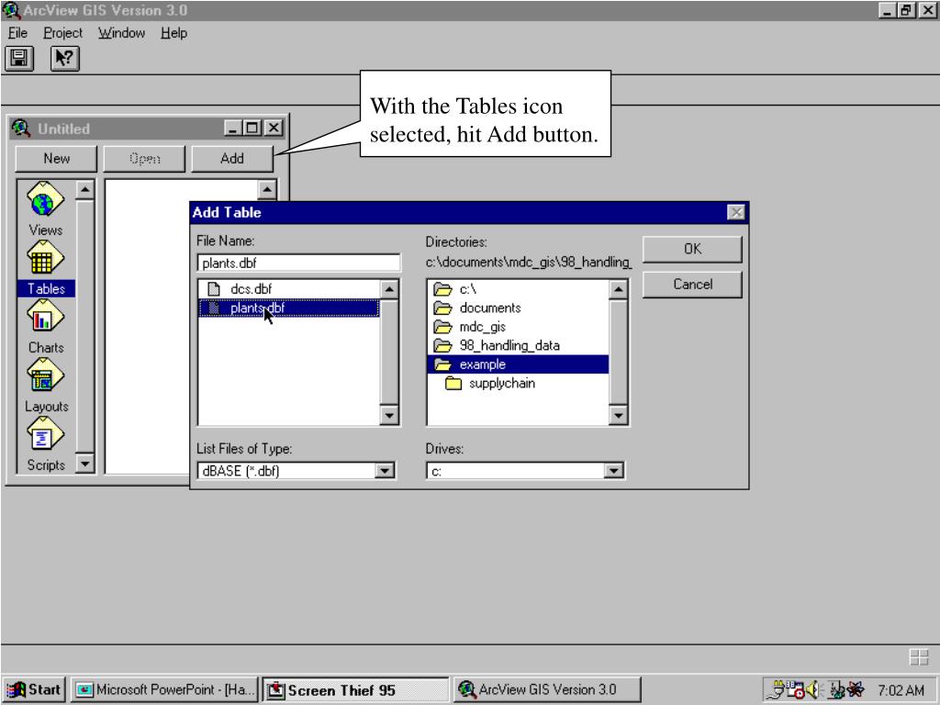Click project icon list scroll down arrow
This screenshot has height=705, width=940.
85,464
